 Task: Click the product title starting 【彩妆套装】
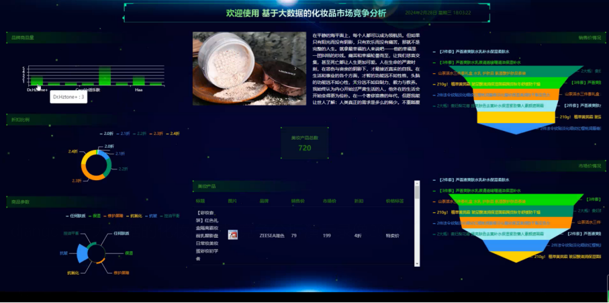[x=207, y=235]
